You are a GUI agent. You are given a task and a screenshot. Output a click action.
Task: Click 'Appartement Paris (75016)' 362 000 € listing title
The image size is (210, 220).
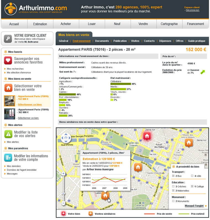click(x=34, y=110)
